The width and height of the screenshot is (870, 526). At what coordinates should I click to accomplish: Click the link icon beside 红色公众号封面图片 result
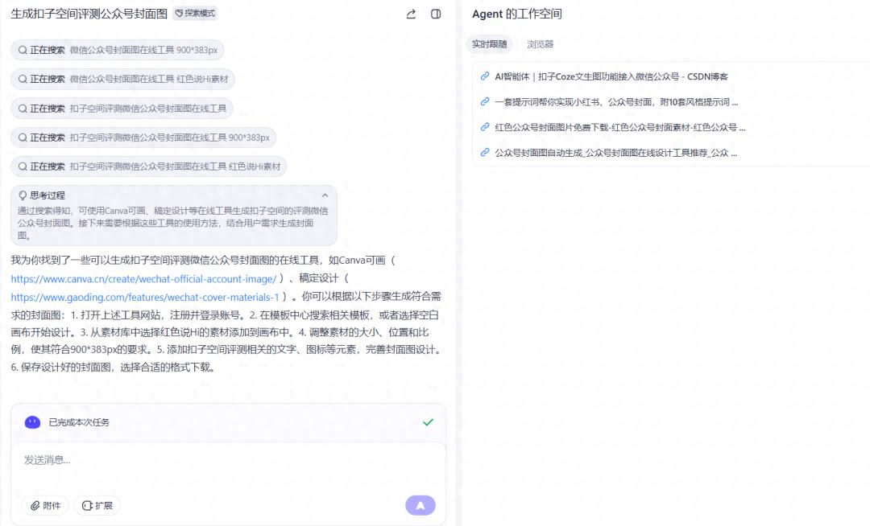[485, 129]
